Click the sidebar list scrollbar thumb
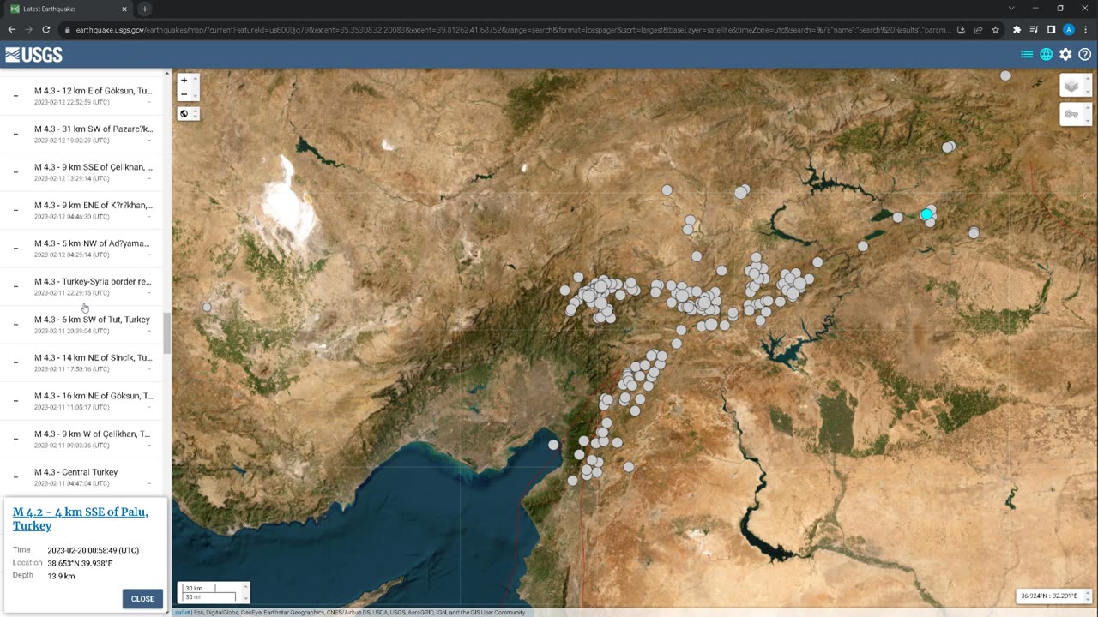 click(166, 333)
